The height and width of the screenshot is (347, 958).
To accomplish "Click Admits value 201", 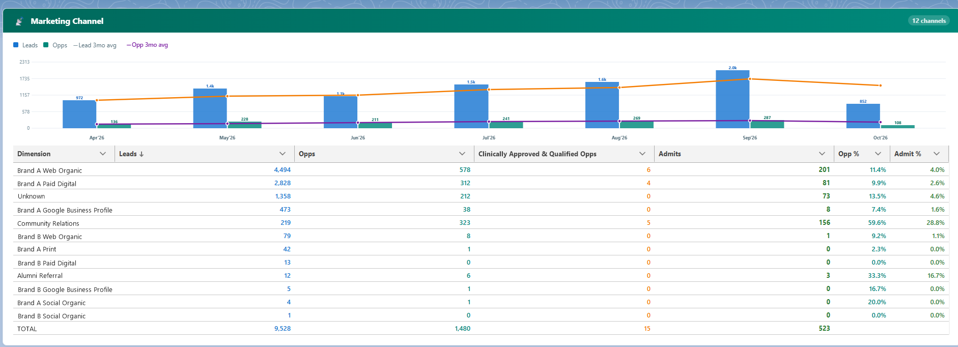I will (x=824, y=170).
